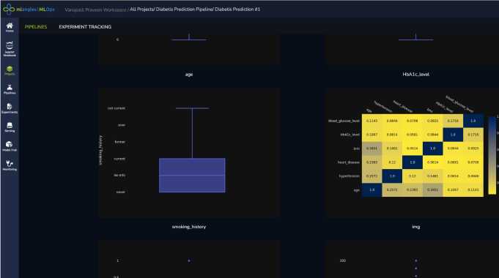Go to Pipelines in sidebar
Viewport: 499px width, 278px height.
[10, 89]
